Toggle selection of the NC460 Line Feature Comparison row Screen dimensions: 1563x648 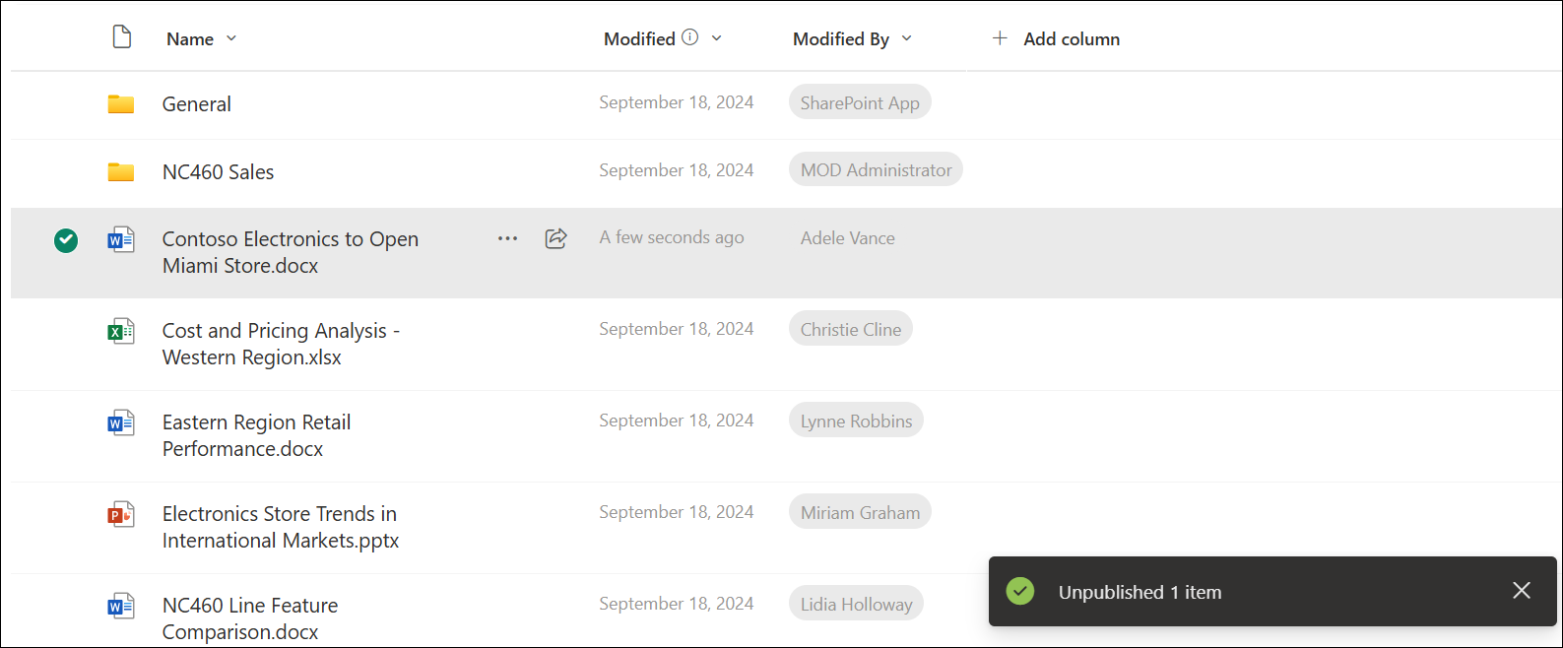[x=65, y=604]
